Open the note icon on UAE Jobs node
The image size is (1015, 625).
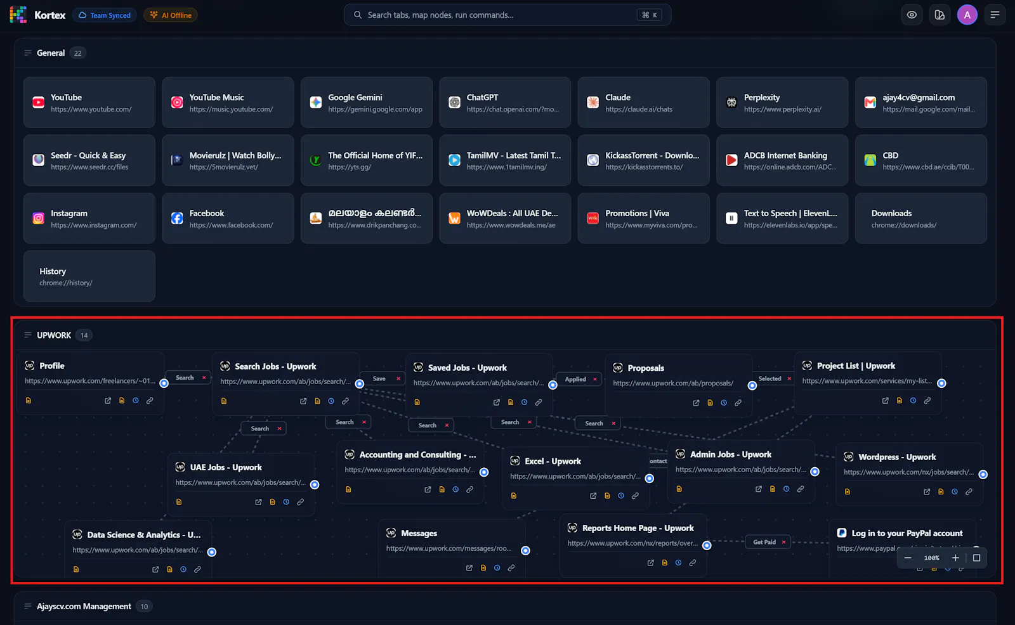click(272, 502)
